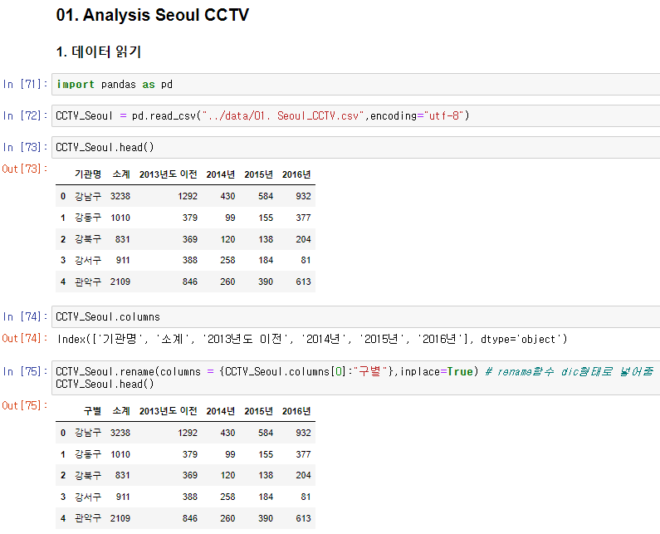Click the rename comment text in In [75]

pos(569,371)
